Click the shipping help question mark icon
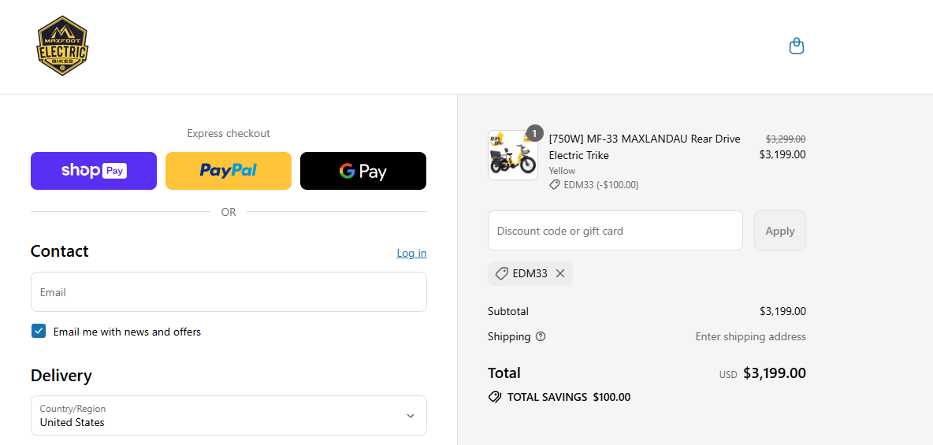 coord(541,337)
